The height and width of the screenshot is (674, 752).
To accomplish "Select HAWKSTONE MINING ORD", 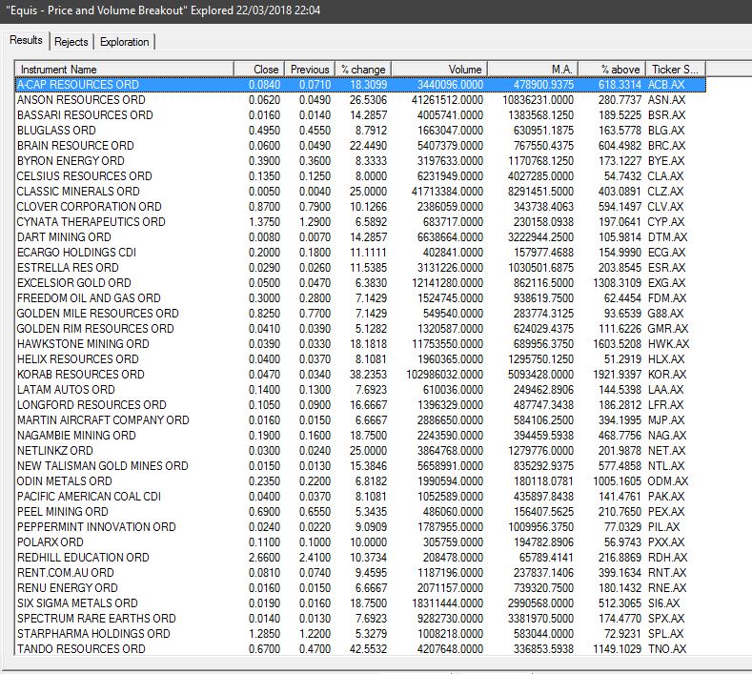I will click(360, 344).
